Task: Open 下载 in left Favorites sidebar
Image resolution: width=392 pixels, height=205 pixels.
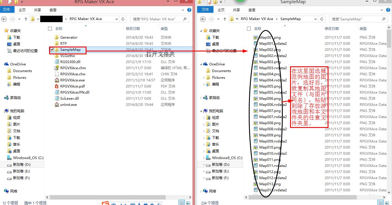Action: pos(17,37)
